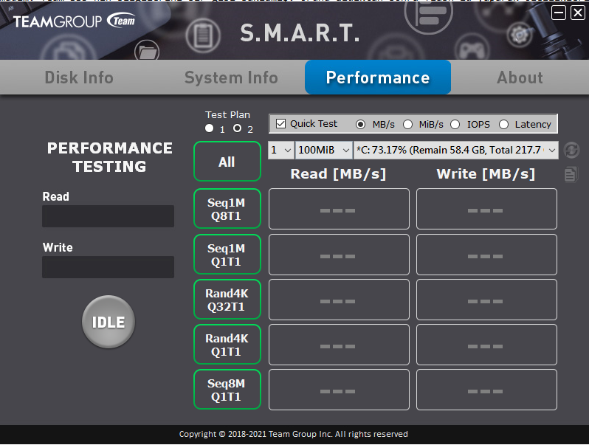Open the About tab
The height and width of the screenshot is (445, 589).
[x=520, y=77]
